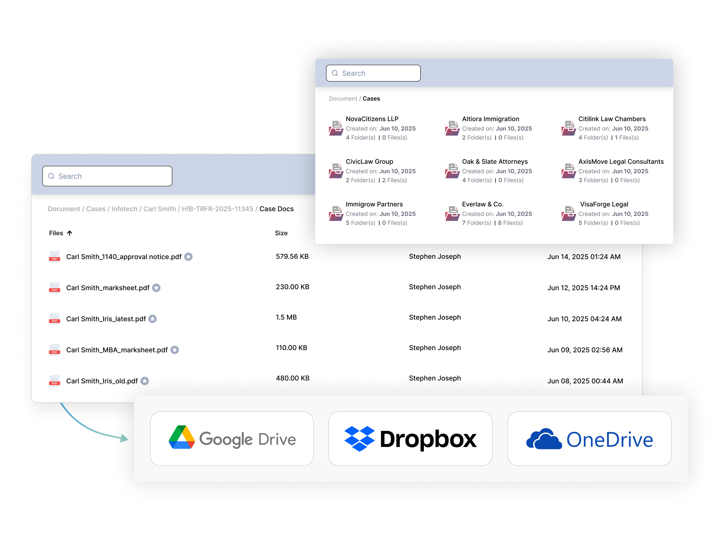Open file Carl Smith_Iris_old.pdf
This screenshot has height=541, width=719.
pyautogui.click(x=102, y=381)
